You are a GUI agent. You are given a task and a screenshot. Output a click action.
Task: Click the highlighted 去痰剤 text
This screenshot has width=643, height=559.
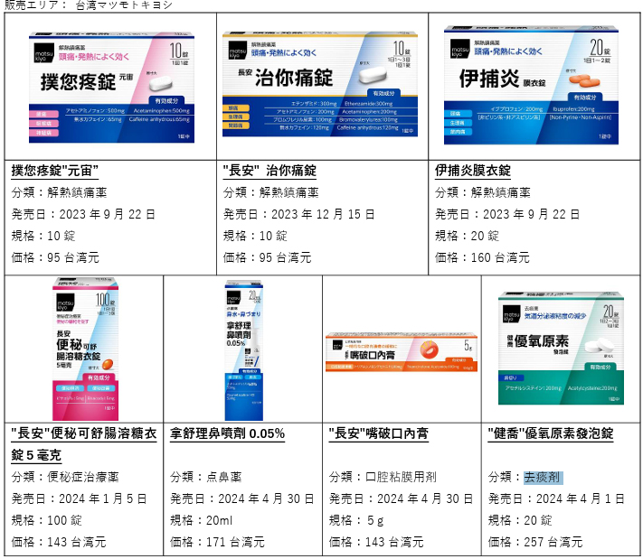click(x=543, y=477)
